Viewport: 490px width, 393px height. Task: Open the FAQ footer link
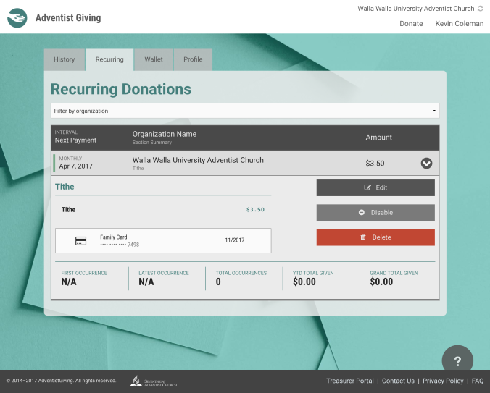(478, 381)
